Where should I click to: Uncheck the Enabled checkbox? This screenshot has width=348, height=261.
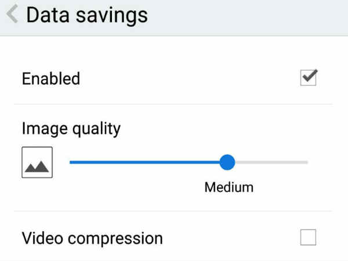(x=309, y=78)
